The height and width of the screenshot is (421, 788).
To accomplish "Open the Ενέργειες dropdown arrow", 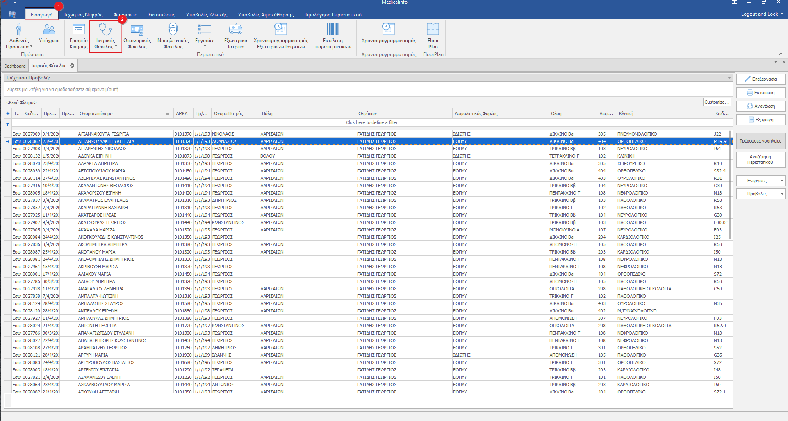I will 782,181.
